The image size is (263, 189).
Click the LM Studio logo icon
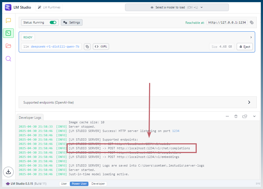tap(8, 7)
